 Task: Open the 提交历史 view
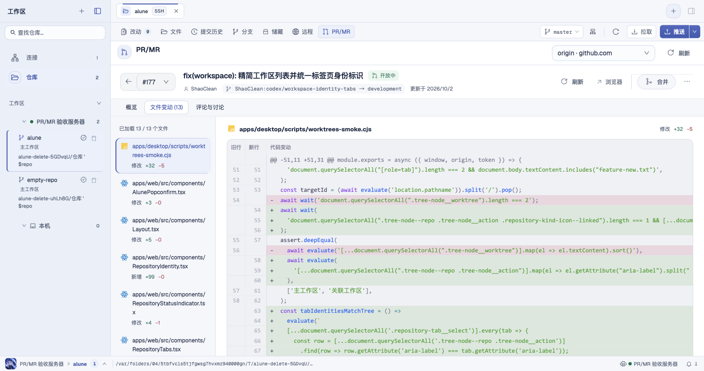coord(207,32)
